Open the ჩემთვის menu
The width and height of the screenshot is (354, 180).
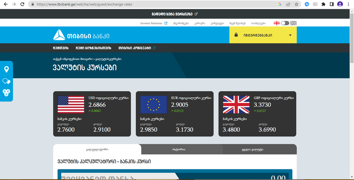[x=61, y=48]
